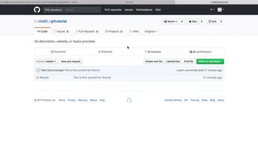
Task: Open the plus create-new menu
Action: pos(212,10)
